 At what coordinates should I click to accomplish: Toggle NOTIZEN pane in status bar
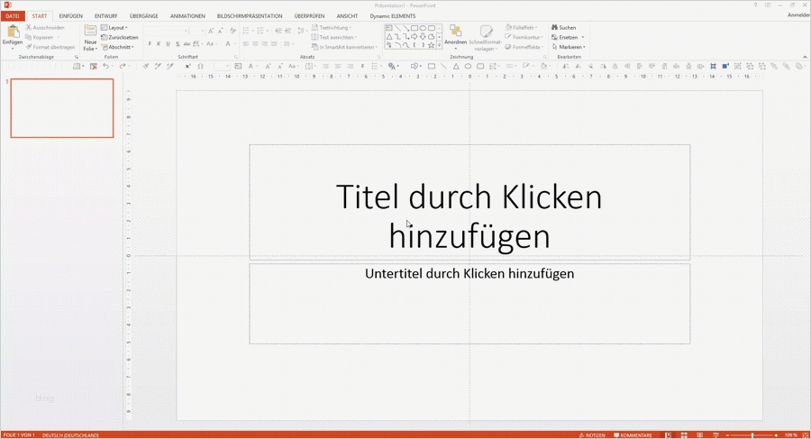[x=592, y=435]
